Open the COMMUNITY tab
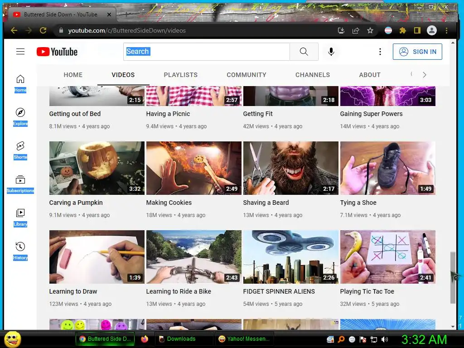This screenshot has width=464, height=348. (246, 75)
